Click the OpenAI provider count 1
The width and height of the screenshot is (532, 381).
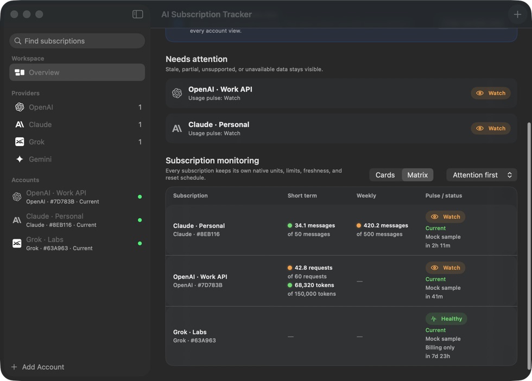[140, 107]
